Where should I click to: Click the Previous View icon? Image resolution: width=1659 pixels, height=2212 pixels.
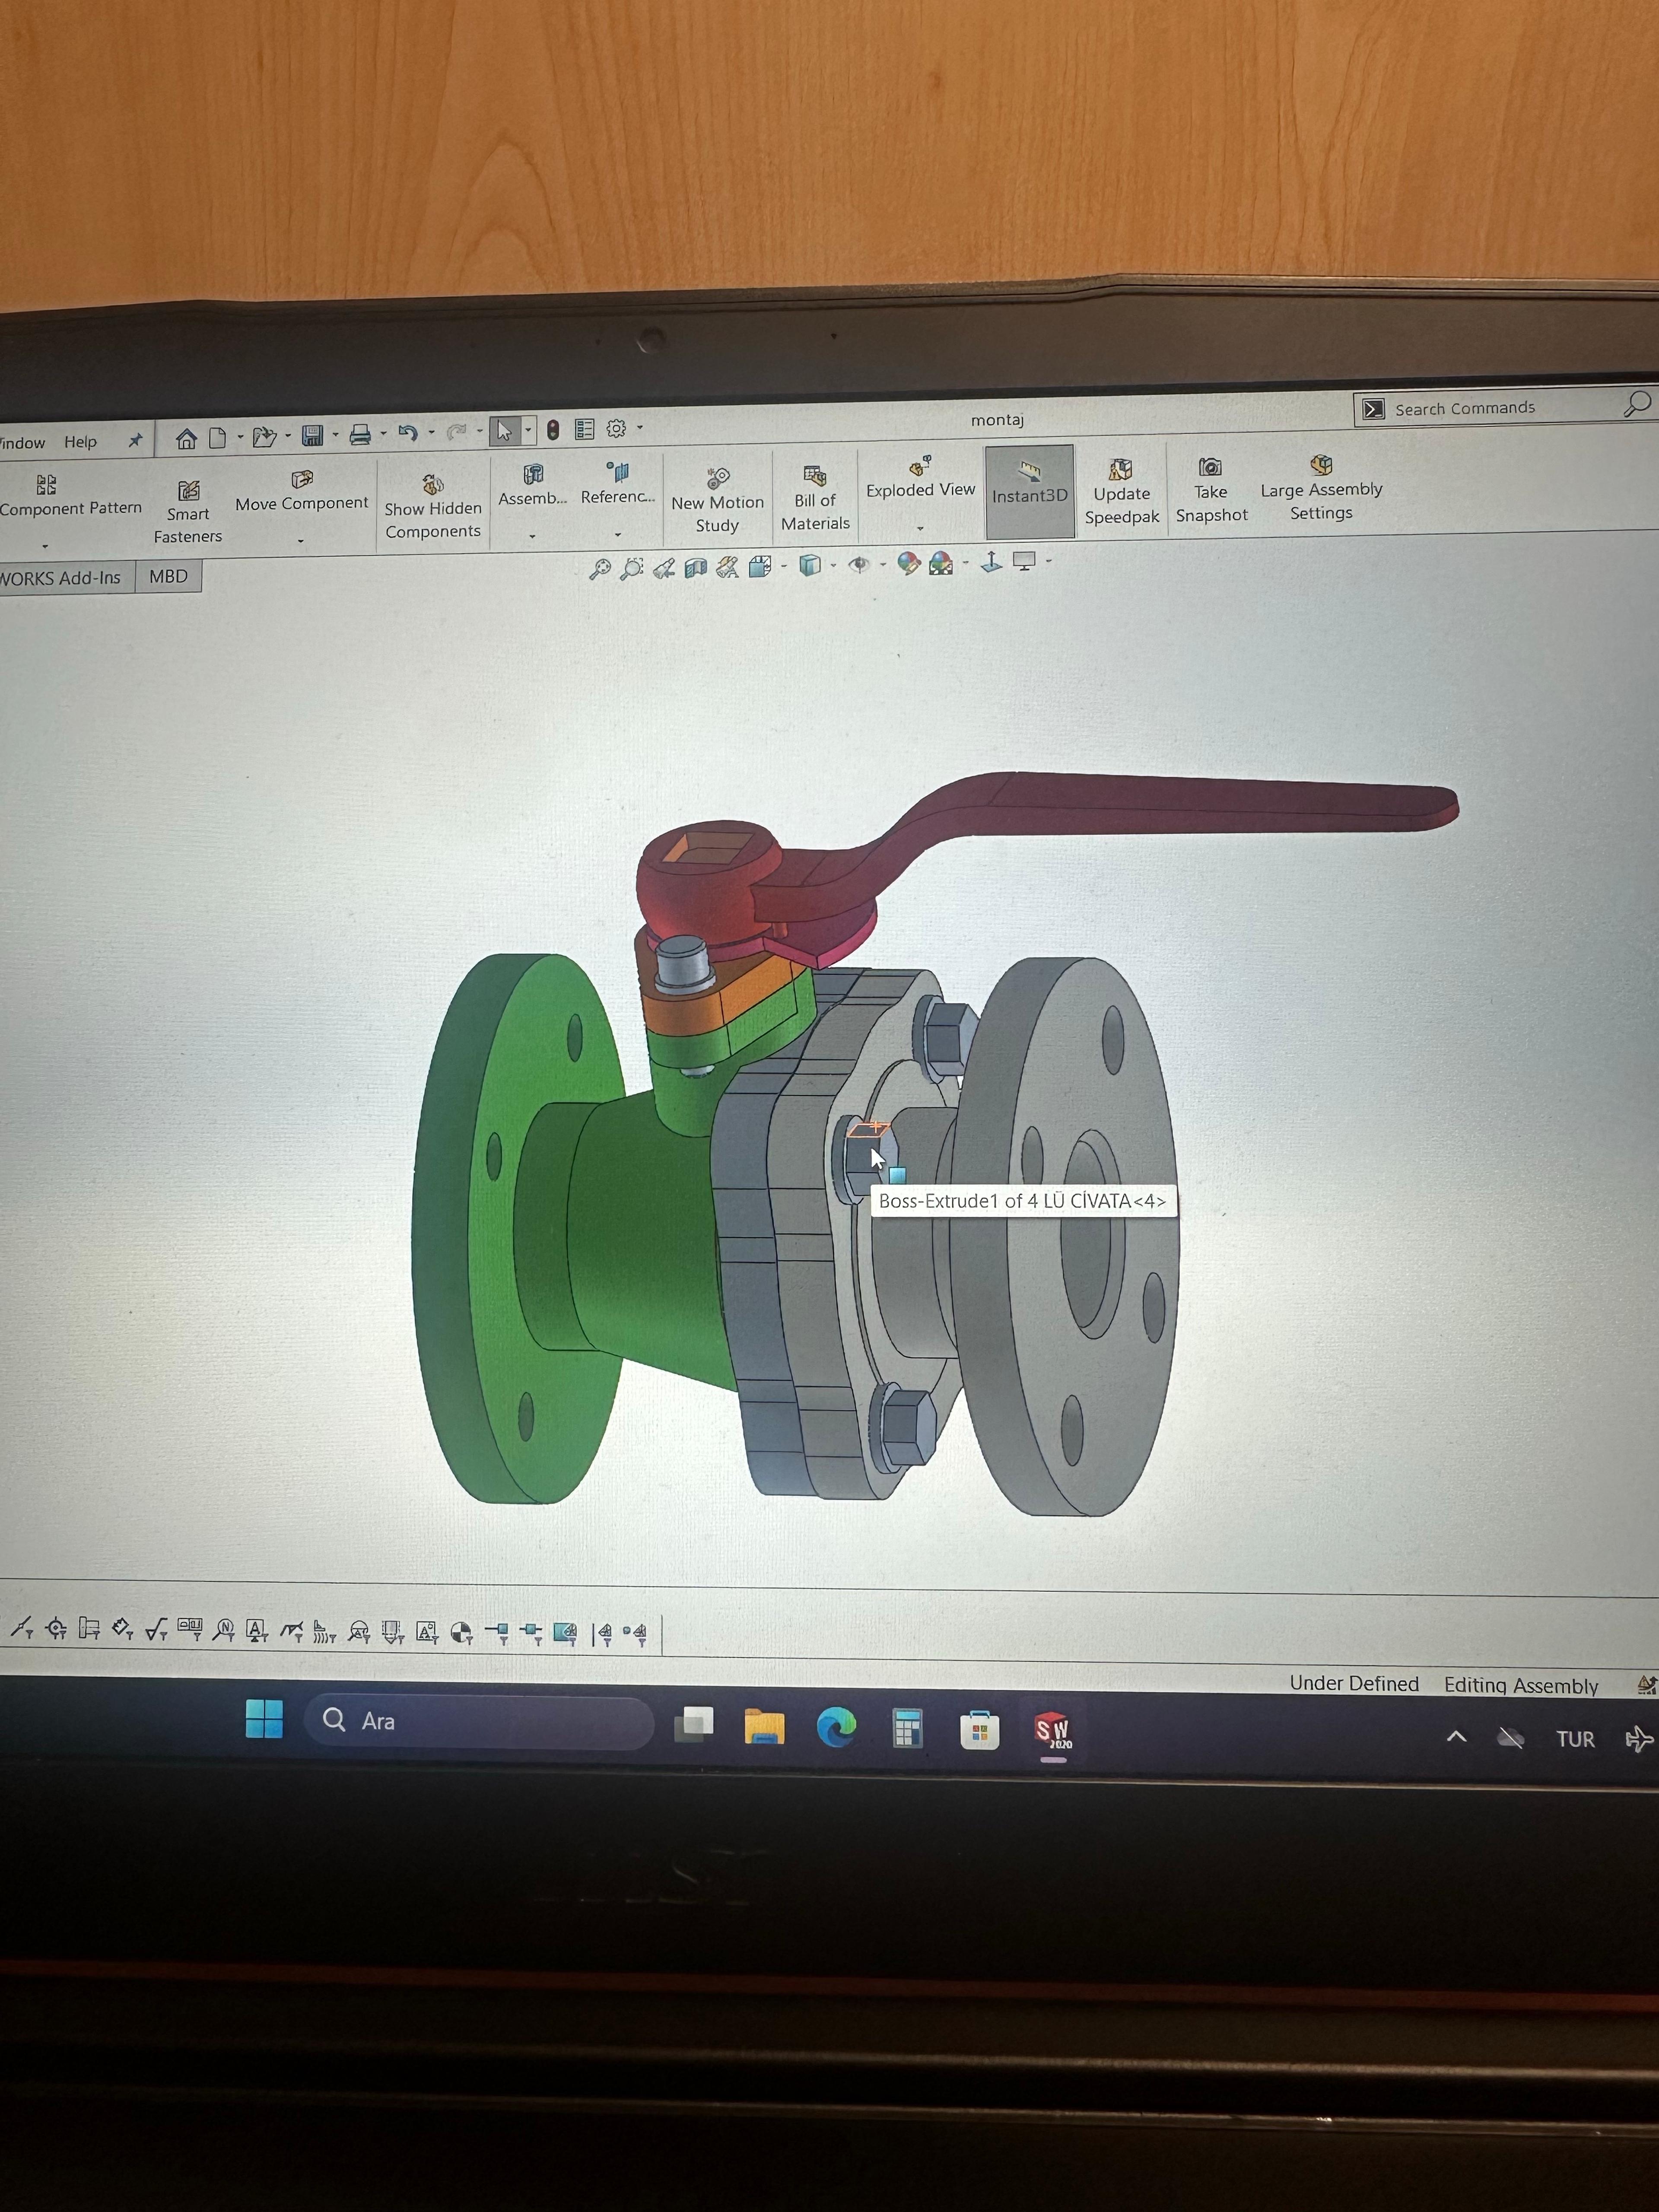pos(663,569)
